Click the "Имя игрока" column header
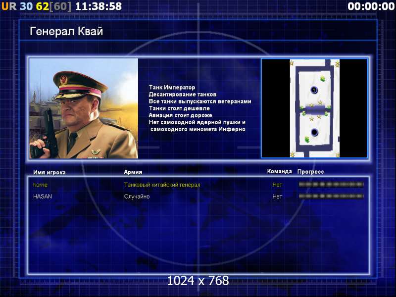The width and height of the screenshot is (396, 297). point(49,172)
